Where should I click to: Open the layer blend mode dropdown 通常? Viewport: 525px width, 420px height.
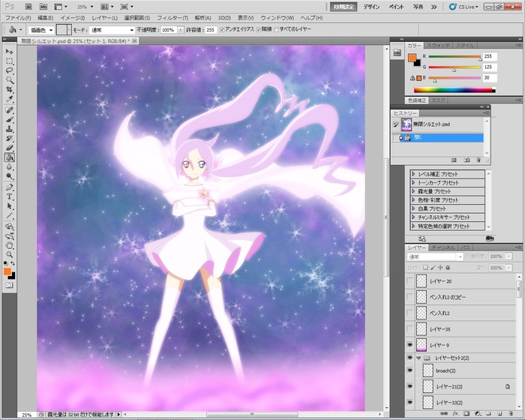(x=435, y=256)
